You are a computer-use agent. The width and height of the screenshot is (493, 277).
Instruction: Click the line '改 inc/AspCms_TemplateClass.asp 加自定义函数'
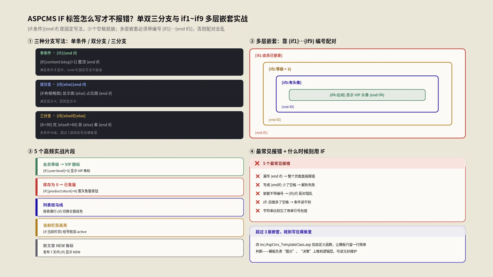(x=311, y=245)
